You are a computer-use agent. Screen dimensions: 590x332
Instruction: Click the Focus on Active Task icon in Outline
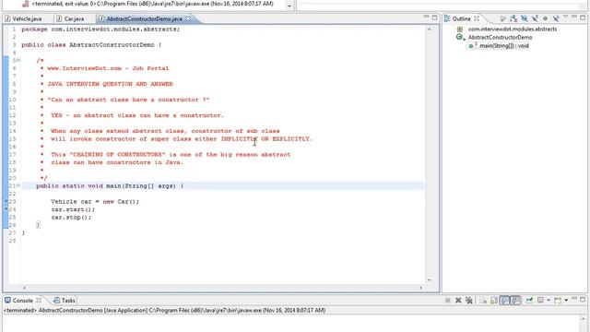tap(502, 18)
